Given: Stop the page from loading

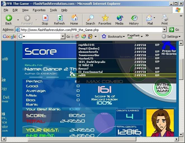Looking at the screenshot, I should tap(45, 20).
